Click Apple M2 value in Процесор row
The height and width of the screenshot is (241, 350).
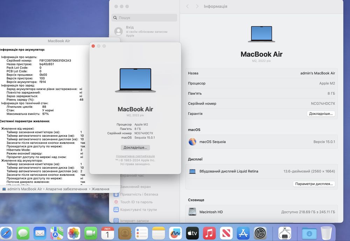tap(327, 83)
